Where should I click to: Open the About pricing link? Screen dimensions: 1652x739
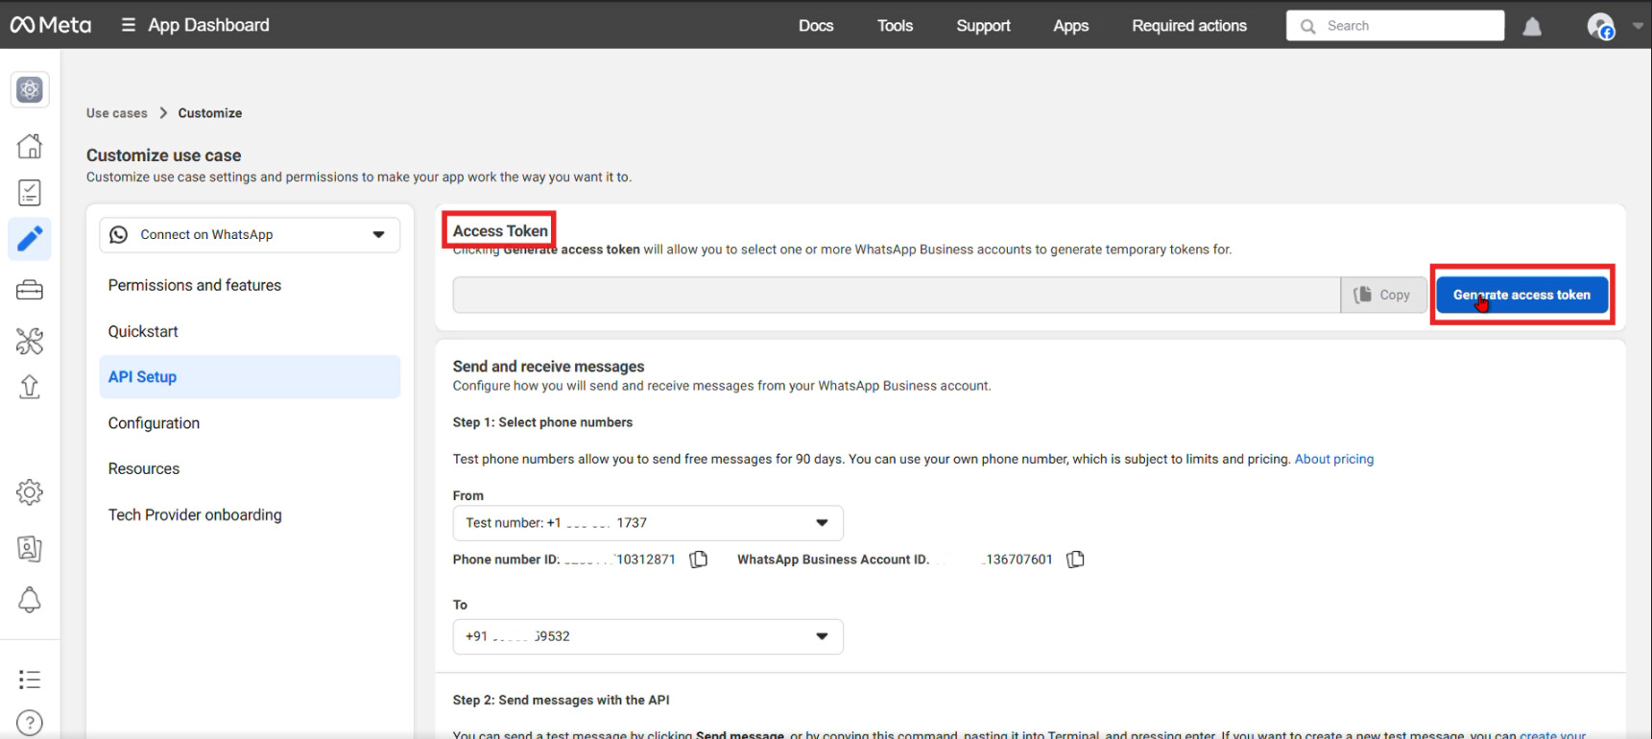tap(1333, 459)
